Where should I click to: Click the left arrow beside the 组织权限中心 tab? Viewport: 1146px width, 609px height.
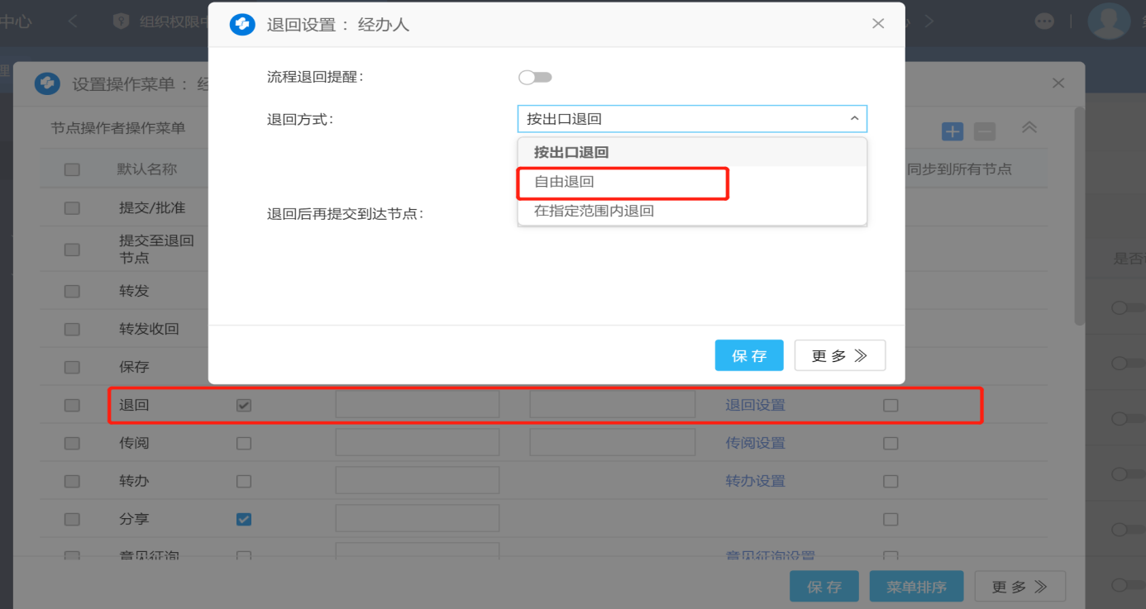click(x=74, y=21)
